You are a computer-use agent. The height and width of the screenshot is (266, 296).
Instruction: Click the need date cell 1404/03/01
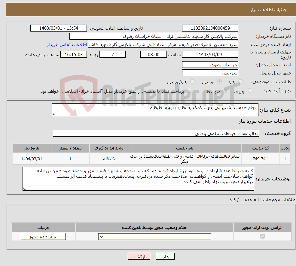[x=32, y=159]
